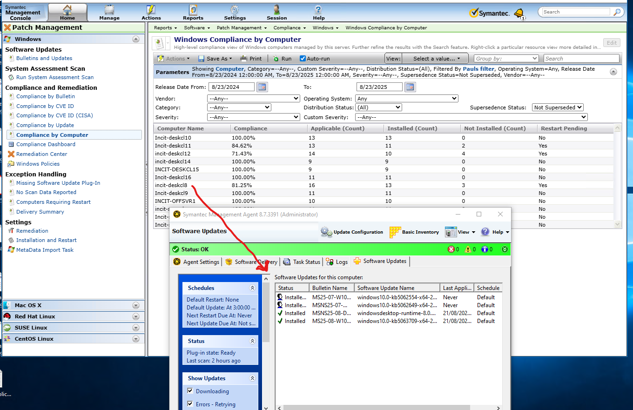Click the report page icon beside title
This screenshot has width=633, height=410.
click(159, 43)
